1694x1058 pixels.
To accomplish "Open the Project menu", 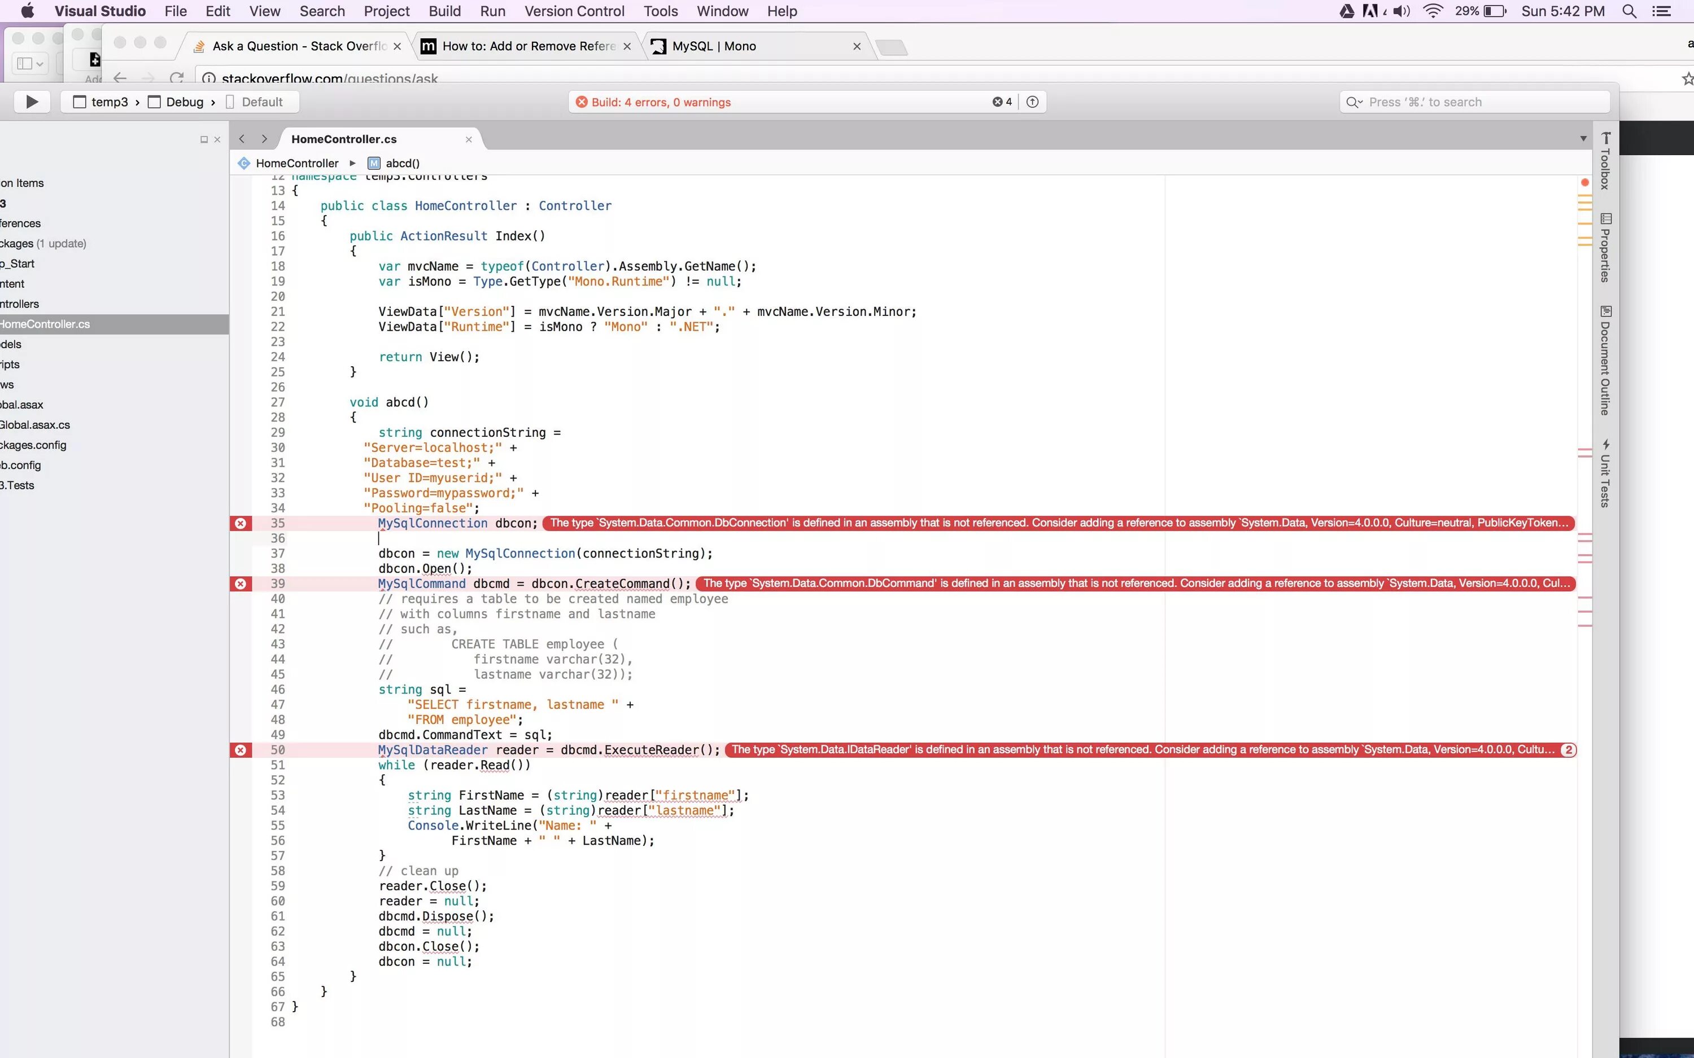I will tap(386, 11).
